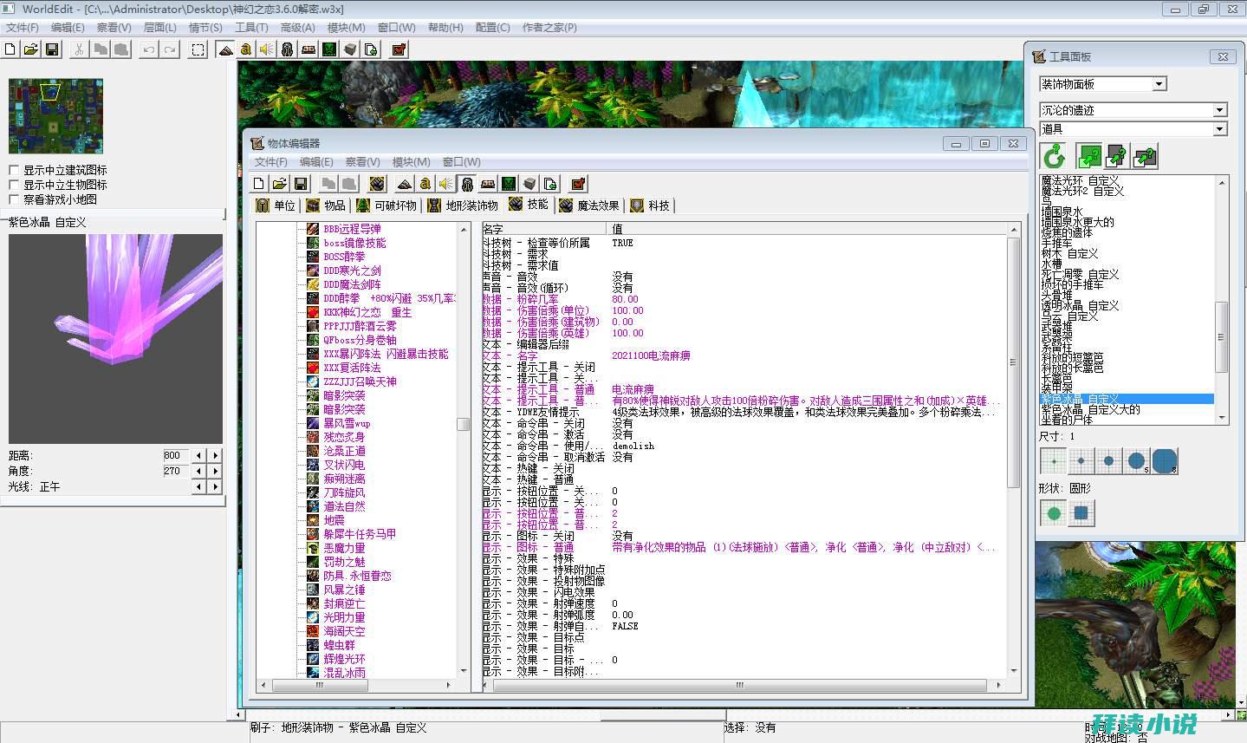Switch to the 科技 tab
1247x743 pixels.
(x=651, y=205)
